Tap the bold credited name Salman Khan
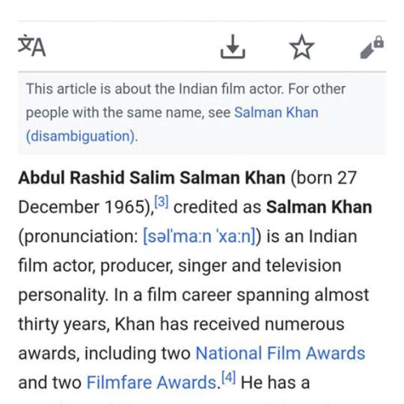The height and width of the screenshot is (404, 404). point(319,207)
